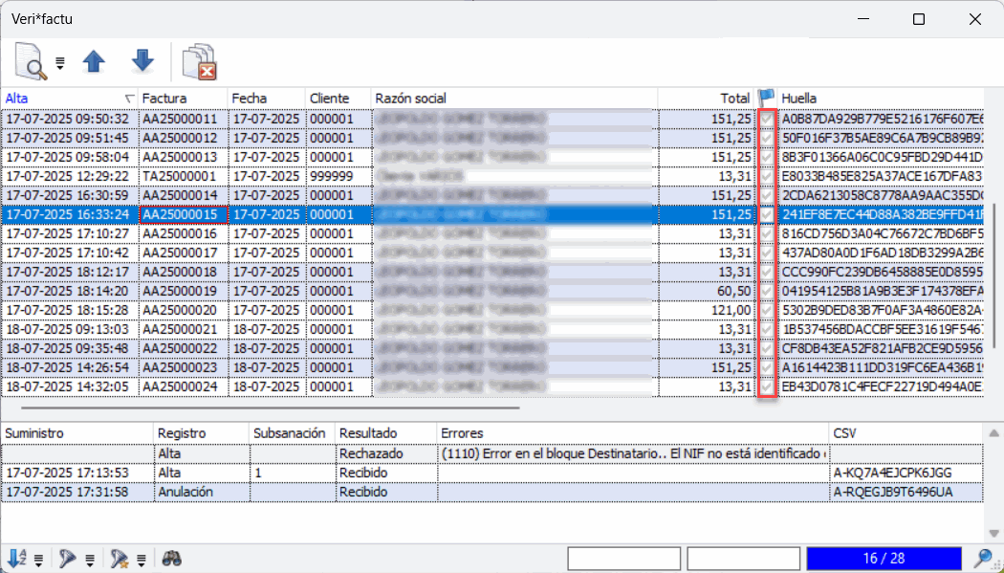Click the Razón social column header

coord(514,99)
